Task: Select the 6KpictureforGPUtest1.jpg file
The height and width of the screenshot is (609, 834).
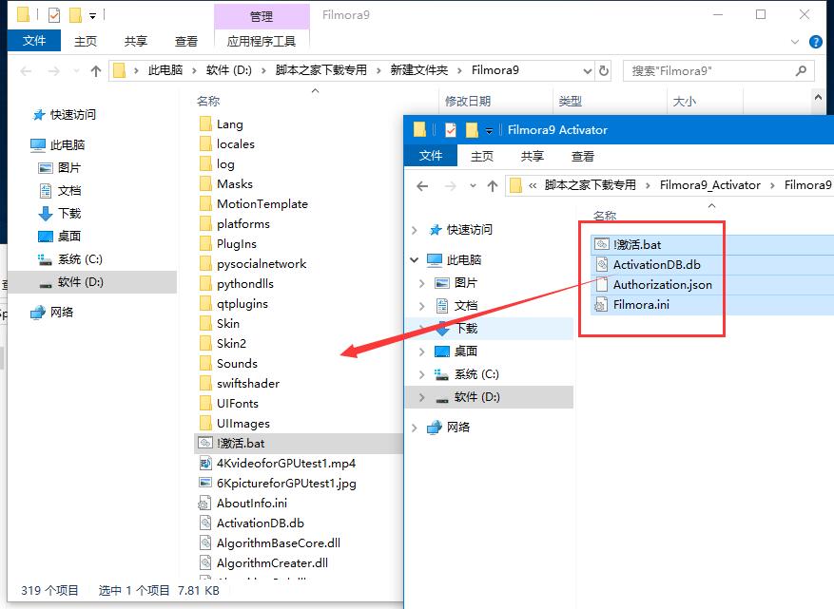Action: pyautogui.click(x=286, y=483)
